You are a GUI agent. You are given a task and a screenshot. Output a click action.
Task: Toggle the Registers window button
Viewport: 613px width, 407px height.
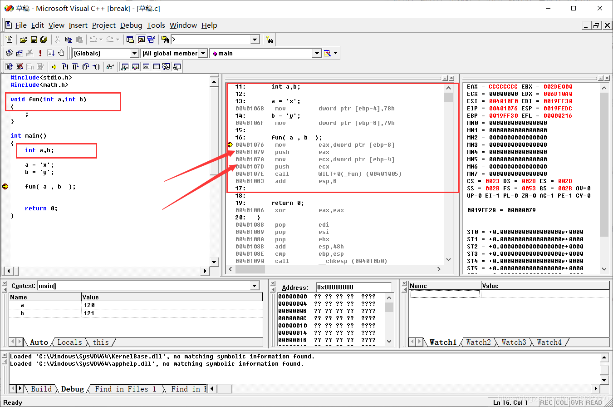[146, 67]
